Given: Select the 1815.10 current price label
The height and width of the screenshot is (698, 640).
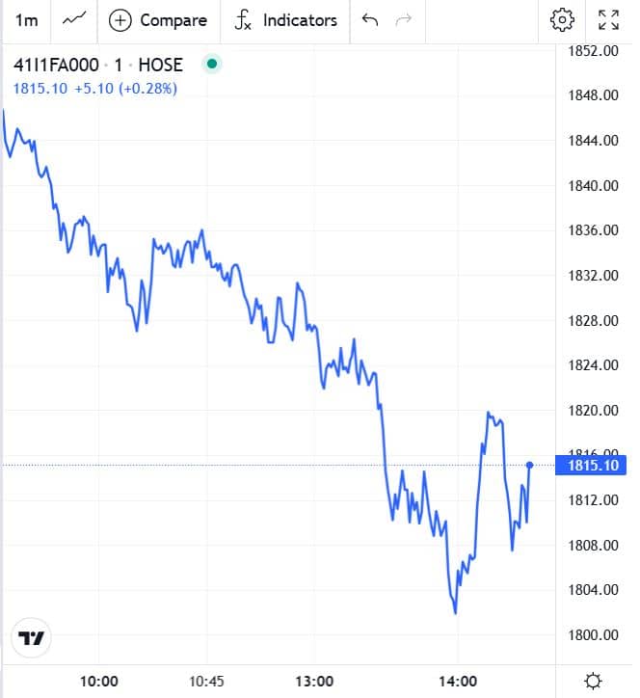Looking at the screenshot, I should 591,466.
